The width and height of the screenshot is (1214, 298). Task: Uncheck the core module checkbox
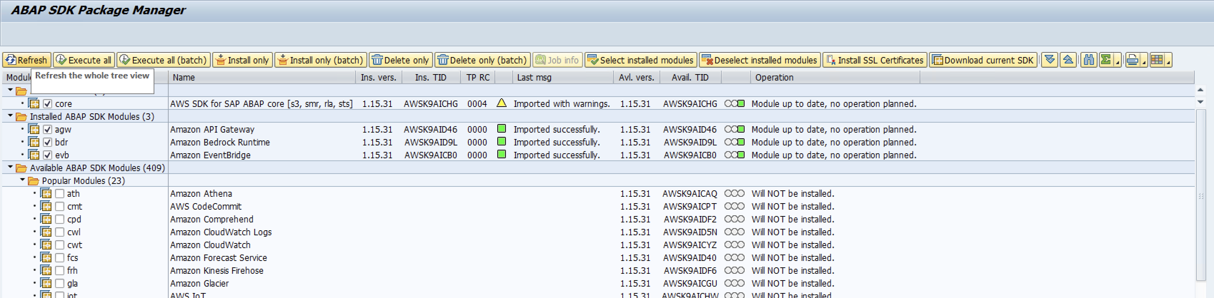click(x=48, y=104)
